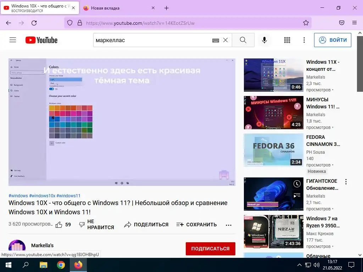Click ПОДЕЛИТЬСЯ share button
This screenshot has height=272, width=363.
coord(146,225)
